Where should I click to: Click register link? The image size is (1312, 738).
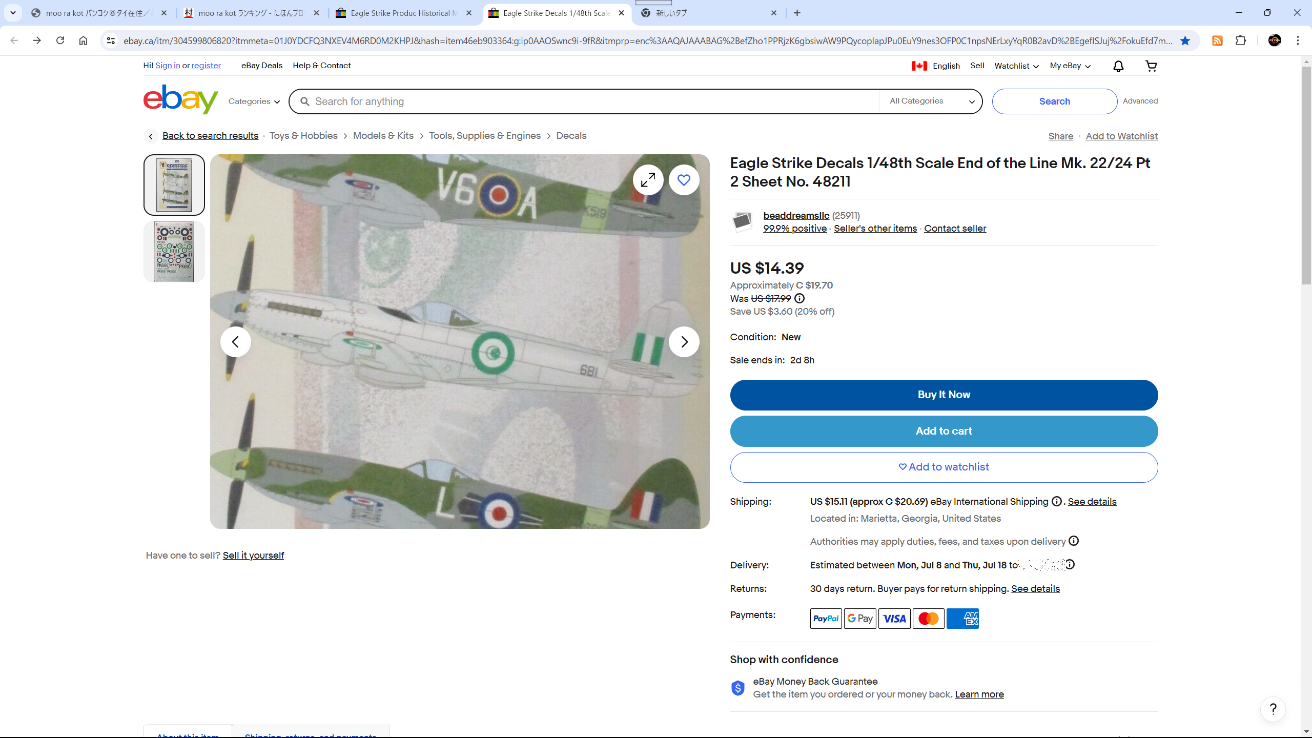[206, 66]
